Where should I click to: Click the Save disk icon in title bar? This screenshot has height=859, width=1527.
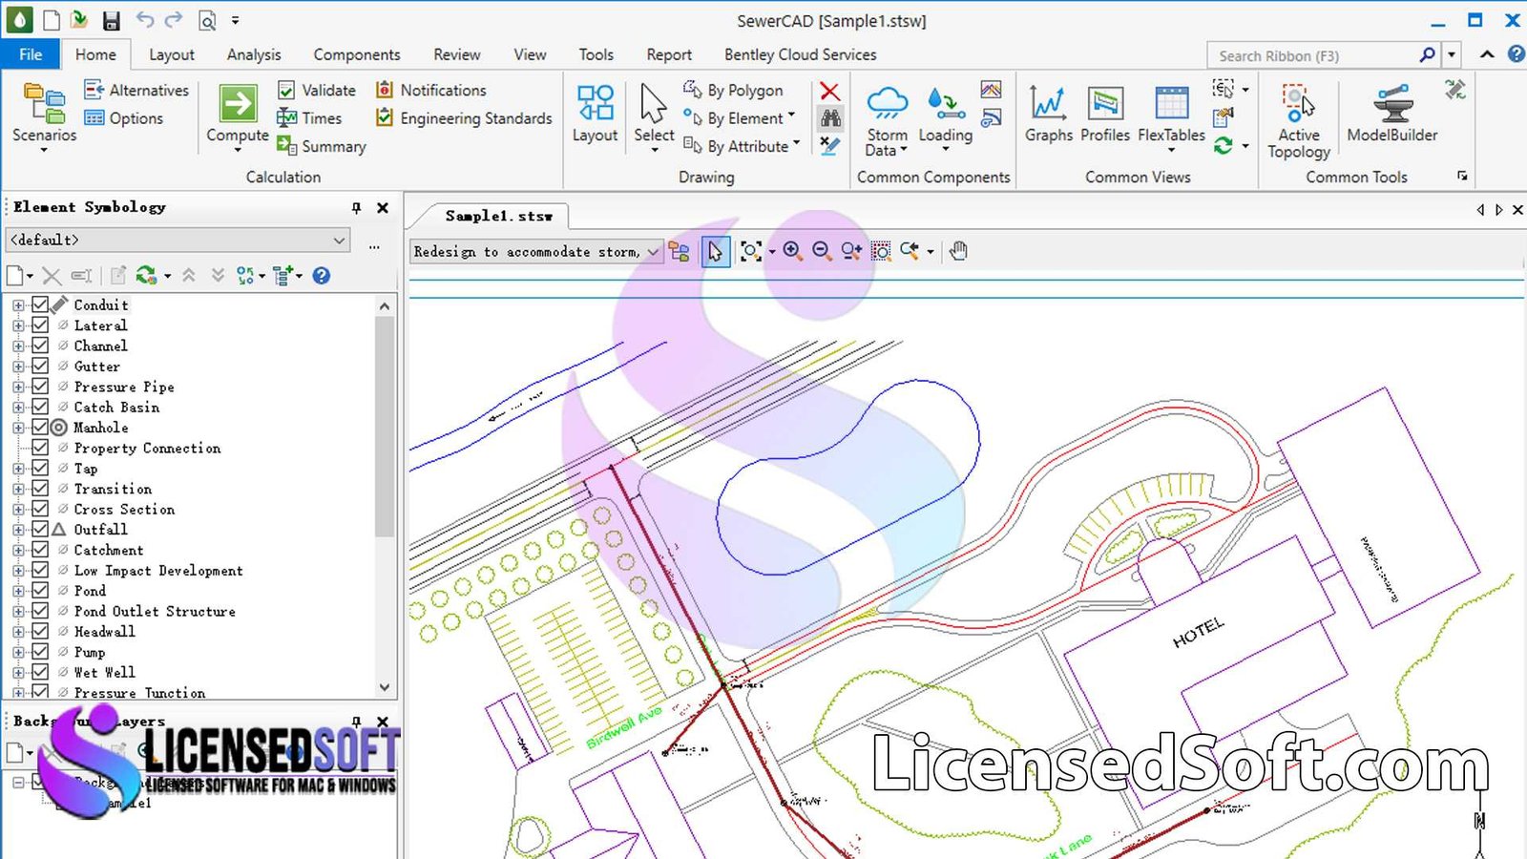[x=112, y=20]
